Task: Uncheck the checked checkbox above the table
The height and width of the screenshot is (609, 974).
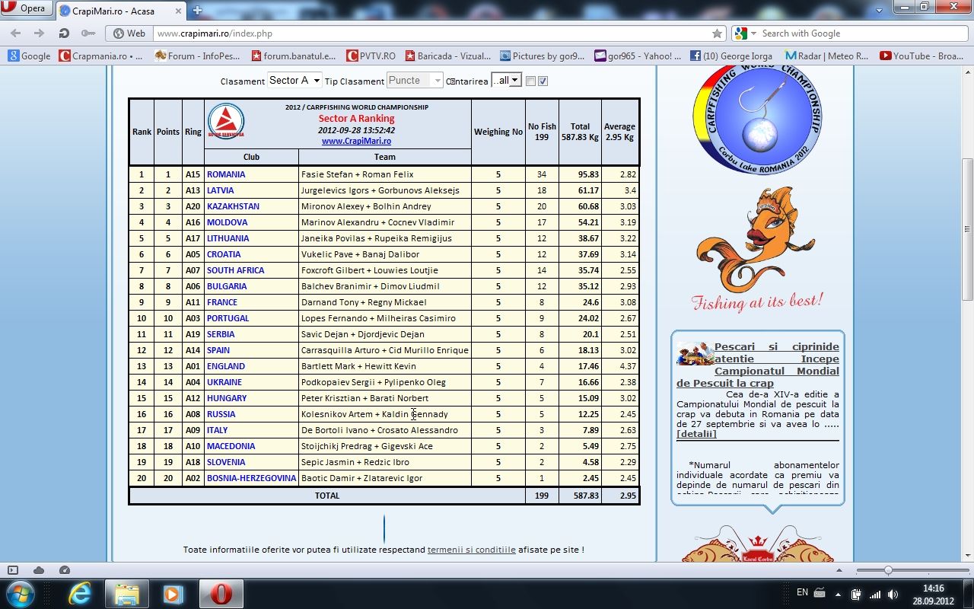Action: [x=543, y=81]
